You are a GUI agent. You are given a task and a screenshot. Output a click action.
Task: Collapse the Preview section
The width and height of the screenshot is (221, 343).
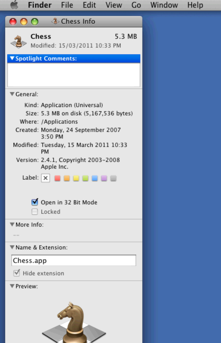12,286
